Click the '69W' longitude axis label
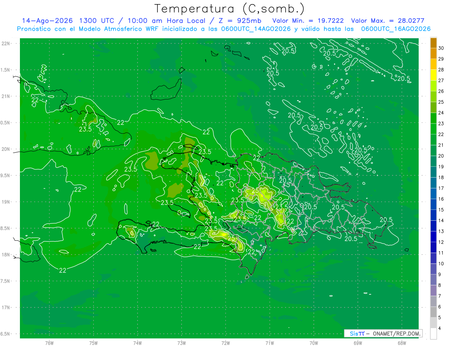Viewport: 451px width, 348px height. 358,343
